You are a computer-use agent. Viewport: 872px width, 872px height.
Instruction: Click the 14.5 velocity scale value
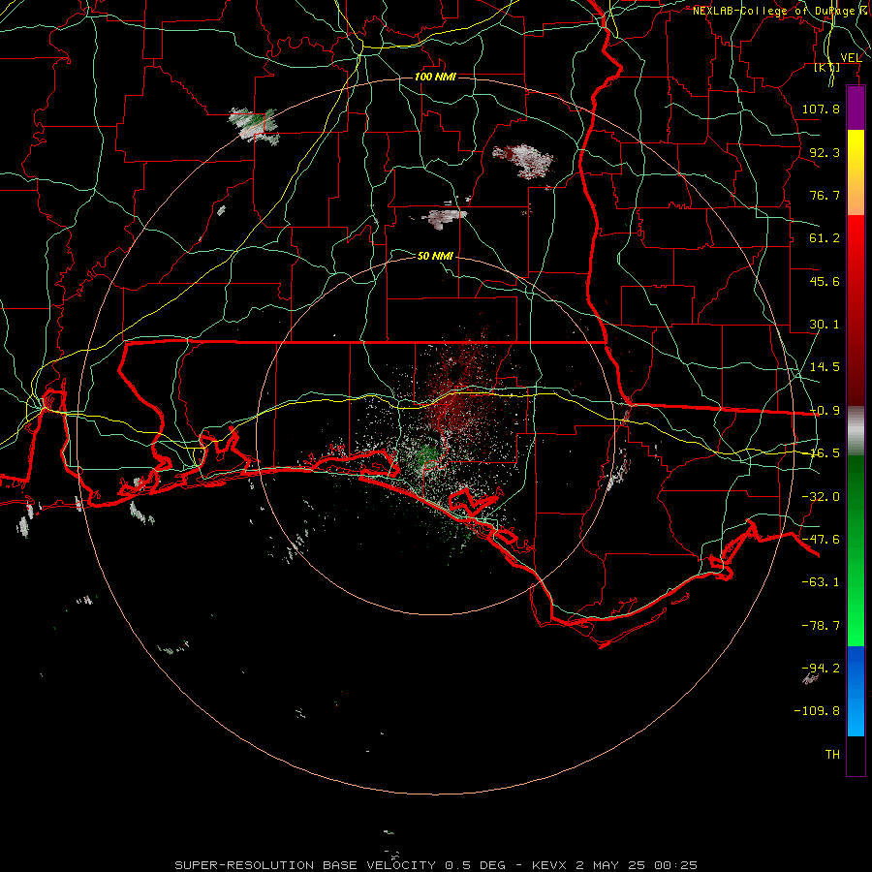coord(825,367)
